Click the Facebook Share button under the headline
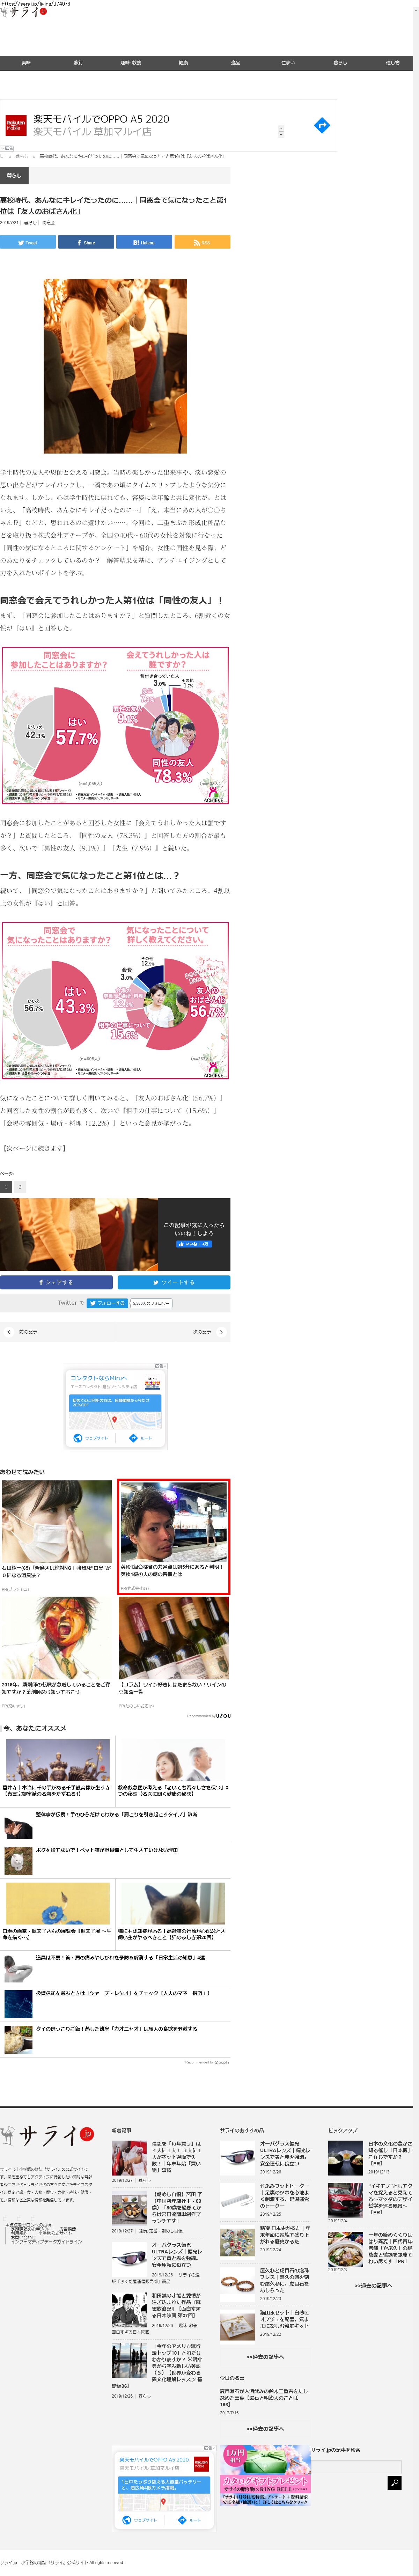Viewport: 419px width, 2576px height. point(86,242)
